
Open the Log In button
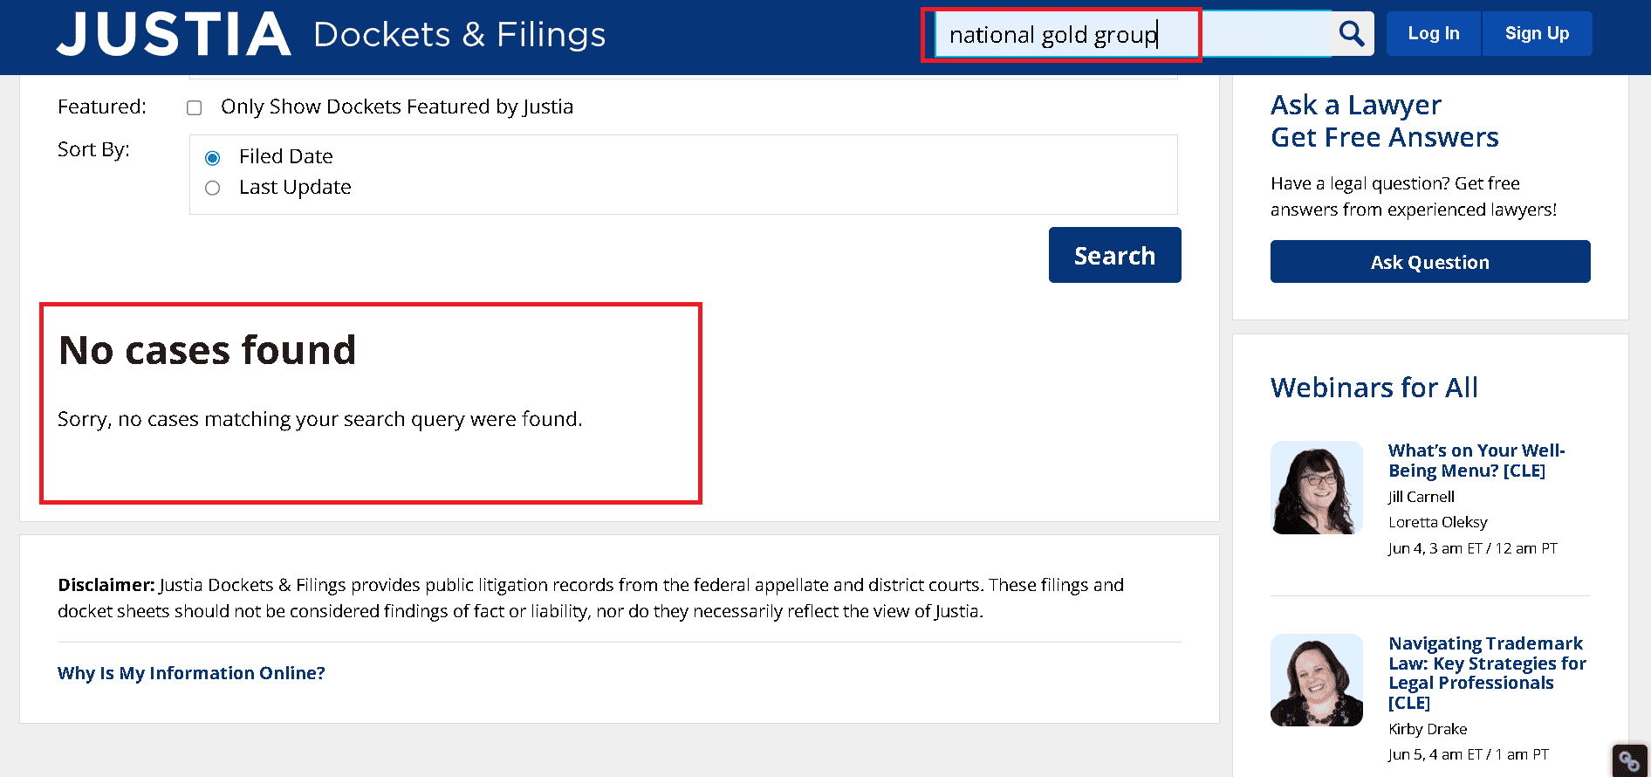coord(1434,33)
